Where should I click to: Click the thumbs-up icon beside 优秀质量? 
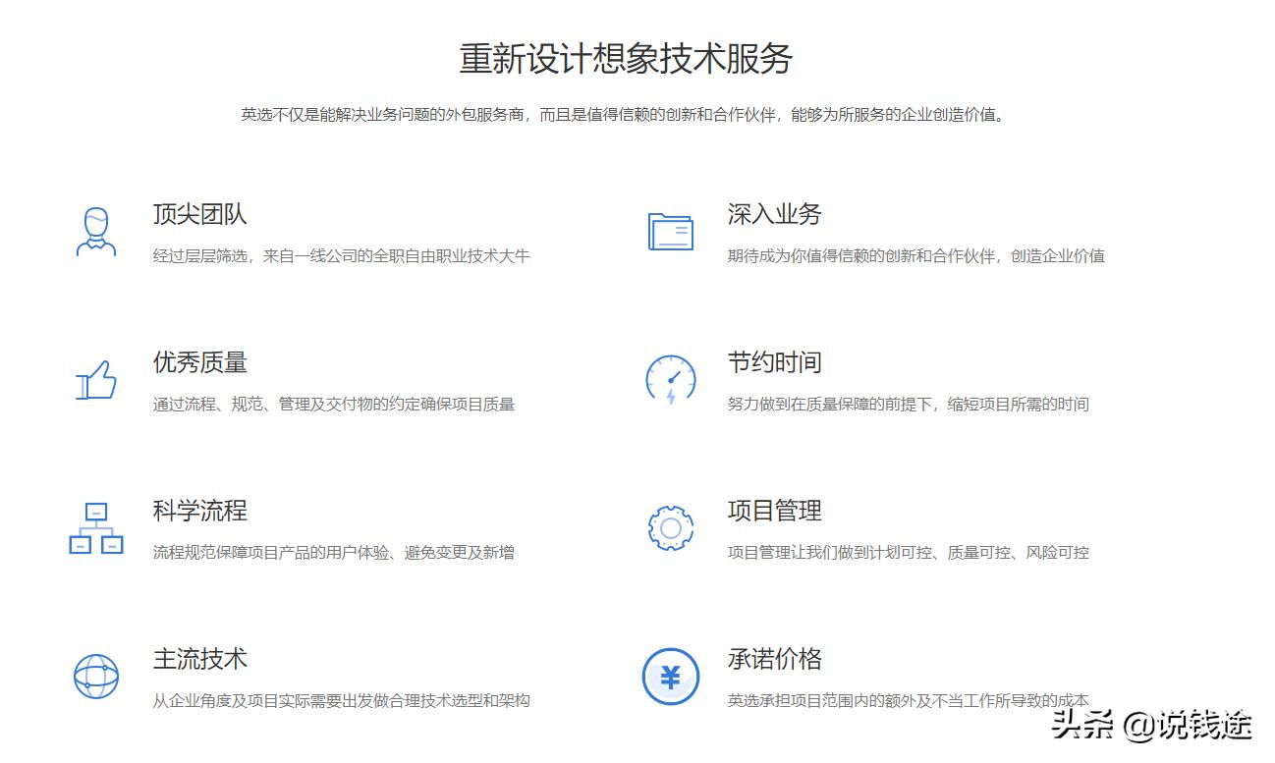(96, 380)
